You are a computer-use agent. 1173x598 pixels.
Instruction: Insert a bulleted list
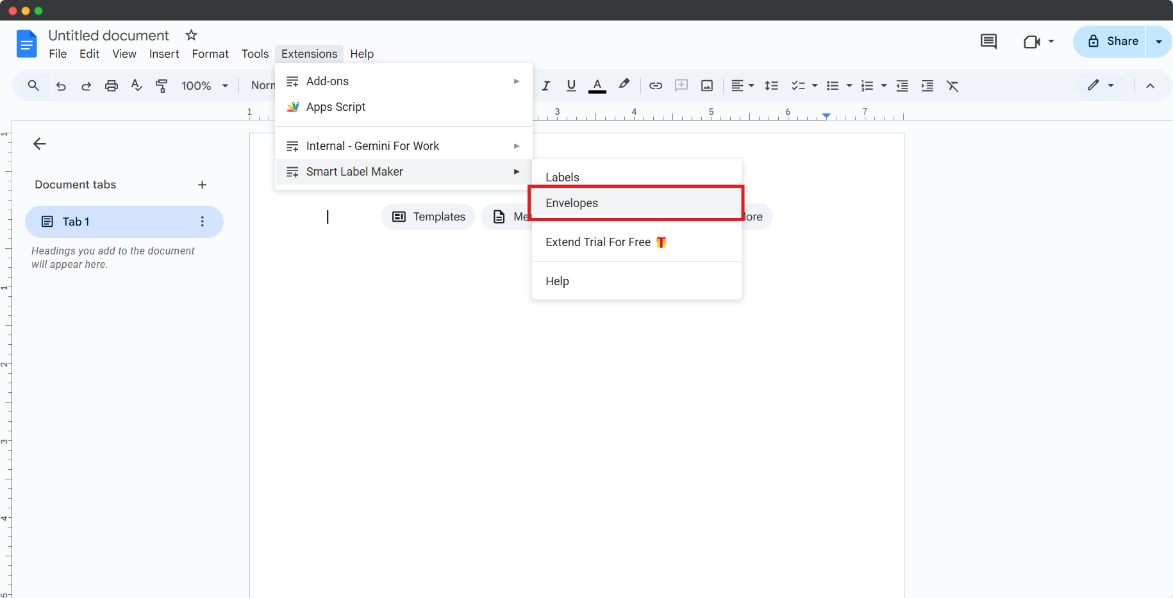(833, 85)
